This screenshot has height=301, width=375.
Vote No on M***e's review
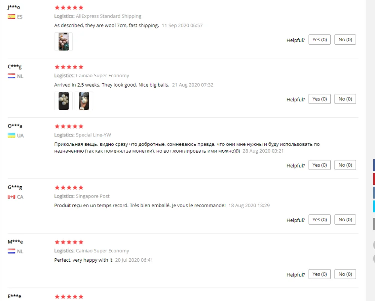tap(345, 274)
